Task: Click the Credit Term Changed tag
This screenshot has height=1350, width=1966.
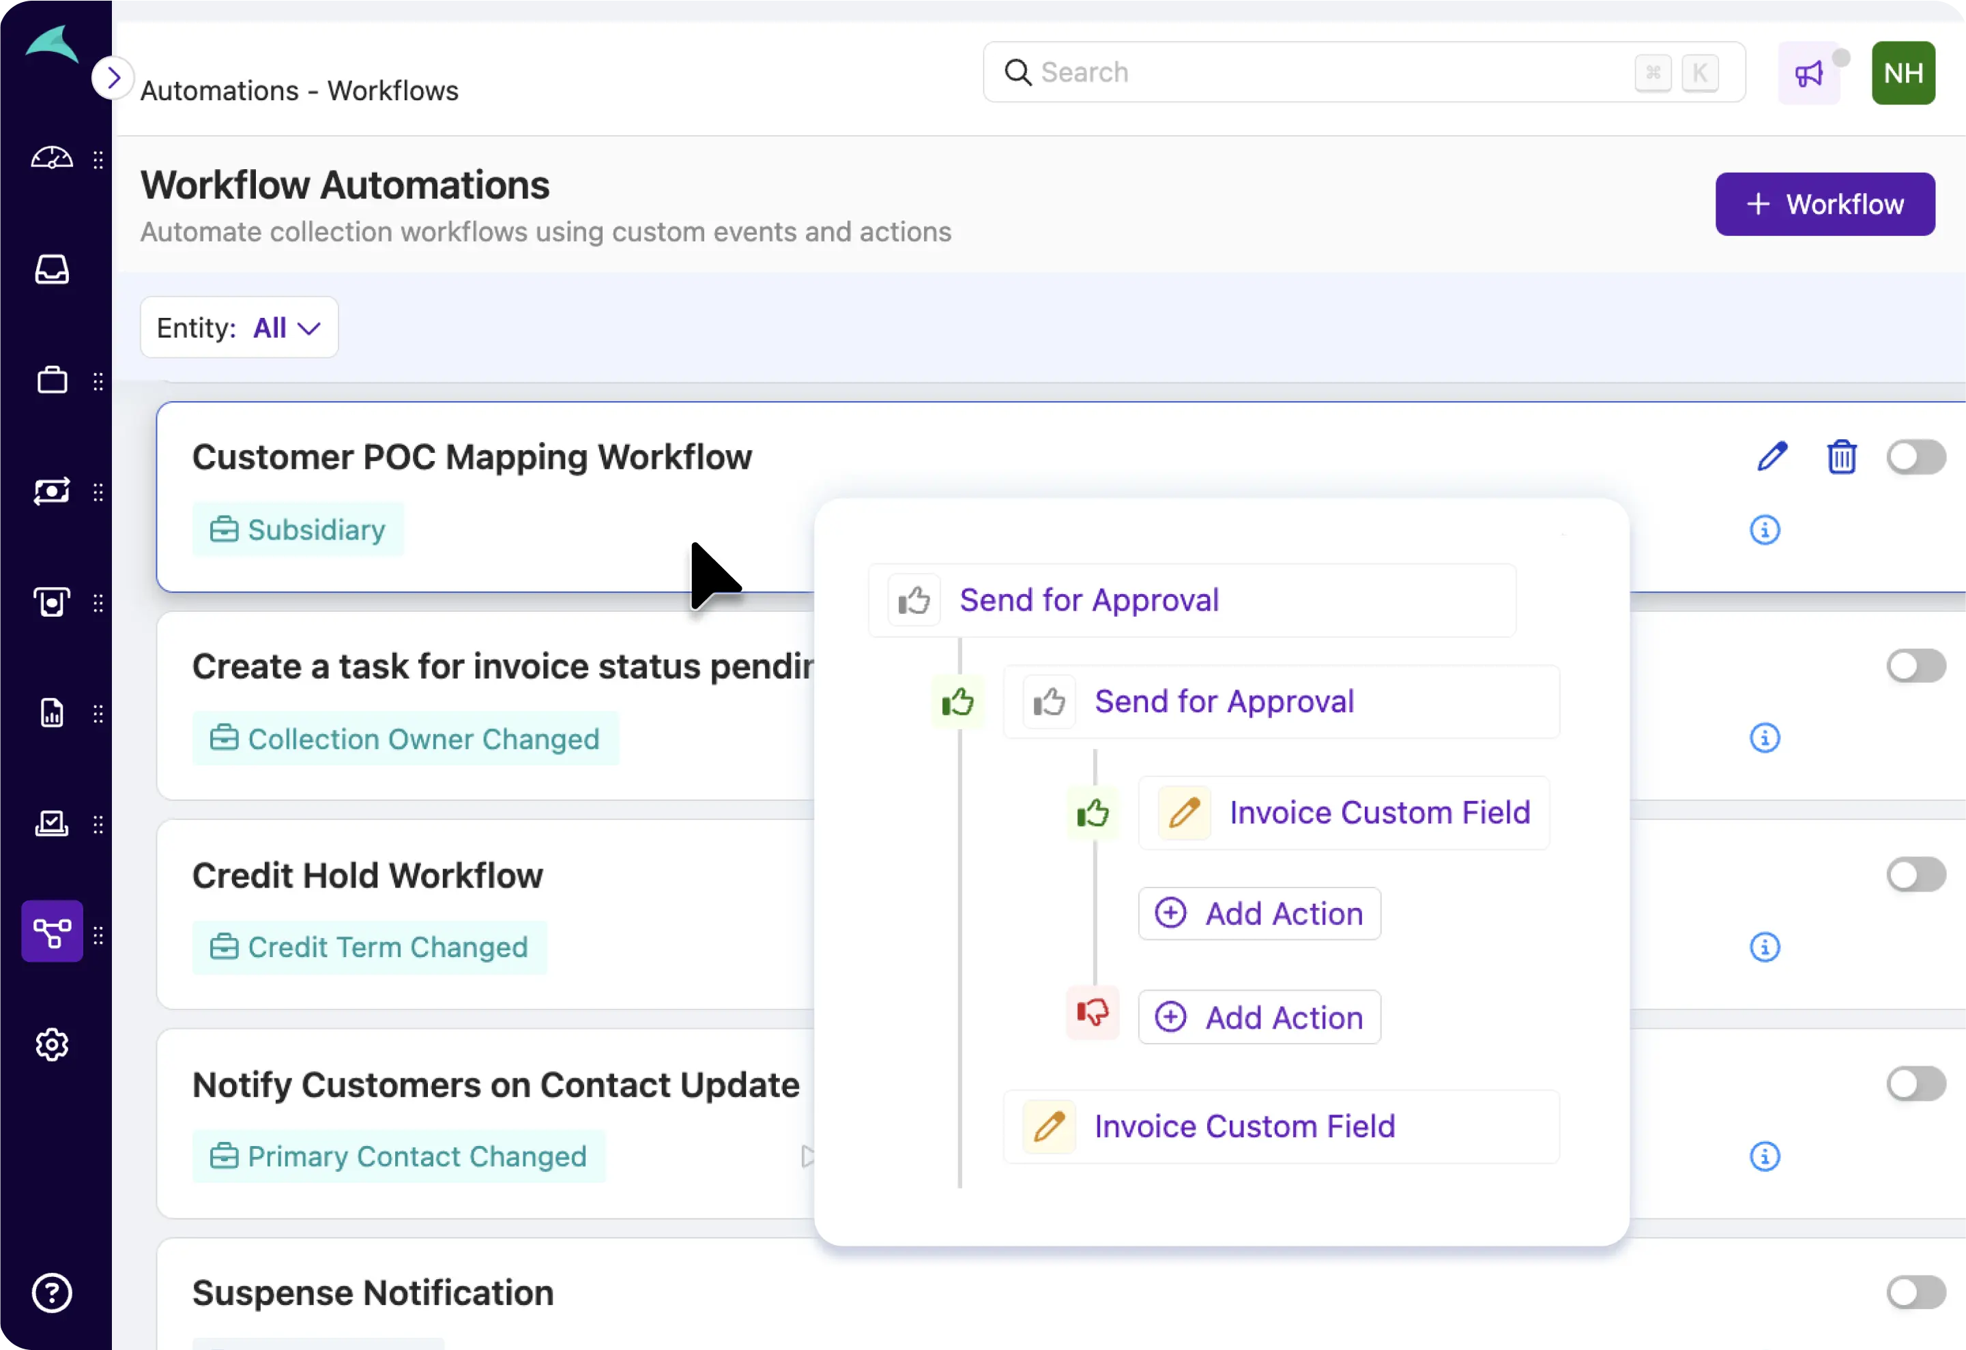Action: 370,948
